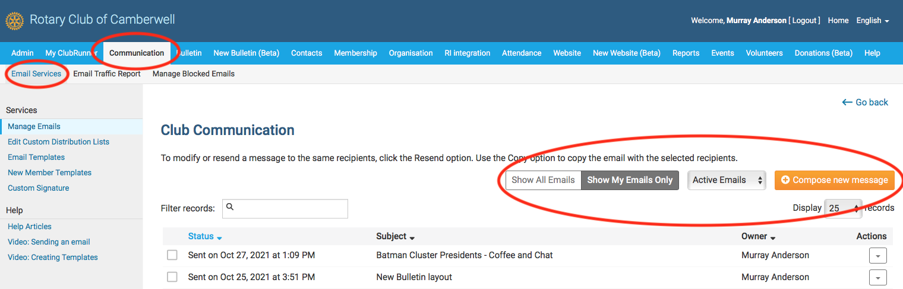This screenshot has width=903, height=289.
Task: Tick checkbox for Batman Cluster Presidents email
Action: pos(172,255)
